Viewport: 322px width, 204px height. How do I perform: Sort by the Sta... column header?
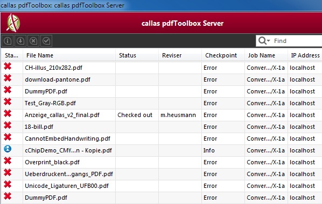pos(11,55)
